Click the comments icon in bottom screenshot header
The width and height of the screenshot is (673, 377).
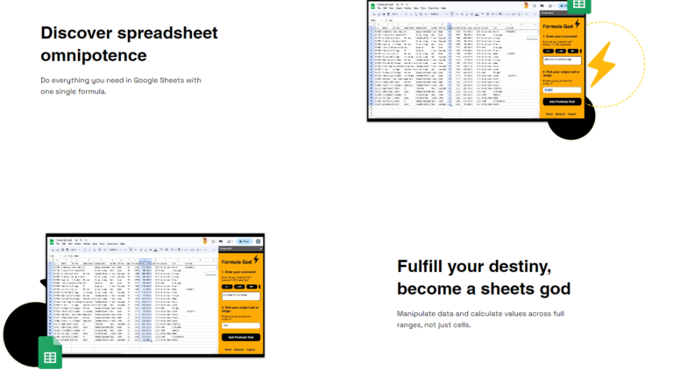point(221,241)
